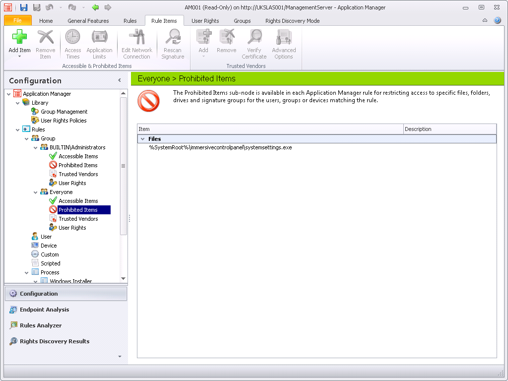Image resolution: width=508 pixels, height=381 pixels.
Task: Click the Add Item green plus icon
Action: 19,37
